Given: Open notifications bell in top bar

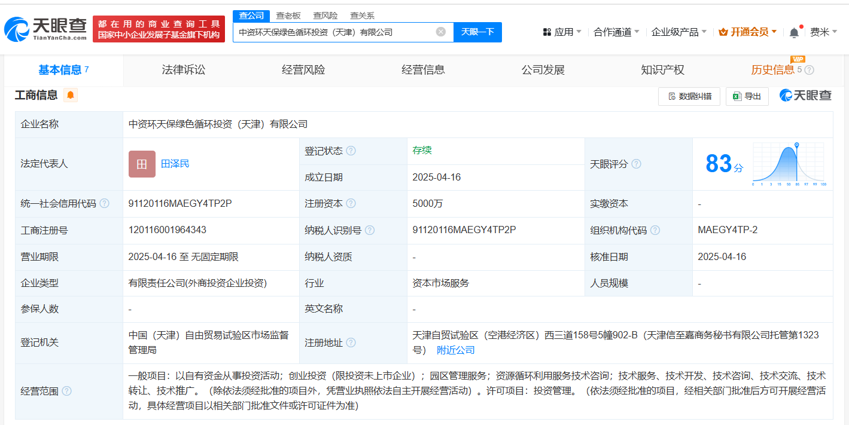Looking at the screenshot, I should 794,33.
